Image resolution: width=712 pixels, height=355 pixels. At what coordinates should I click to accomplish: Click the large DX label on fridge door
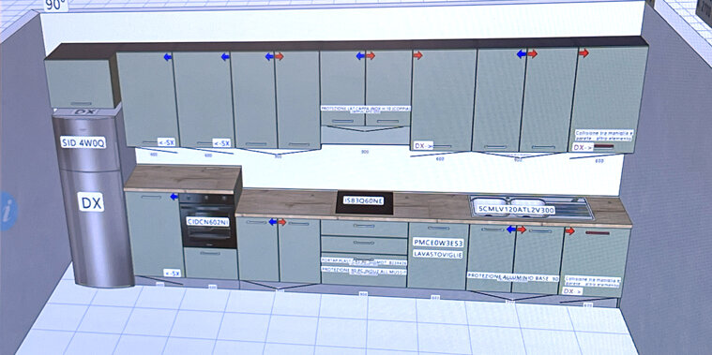[91, 201]
